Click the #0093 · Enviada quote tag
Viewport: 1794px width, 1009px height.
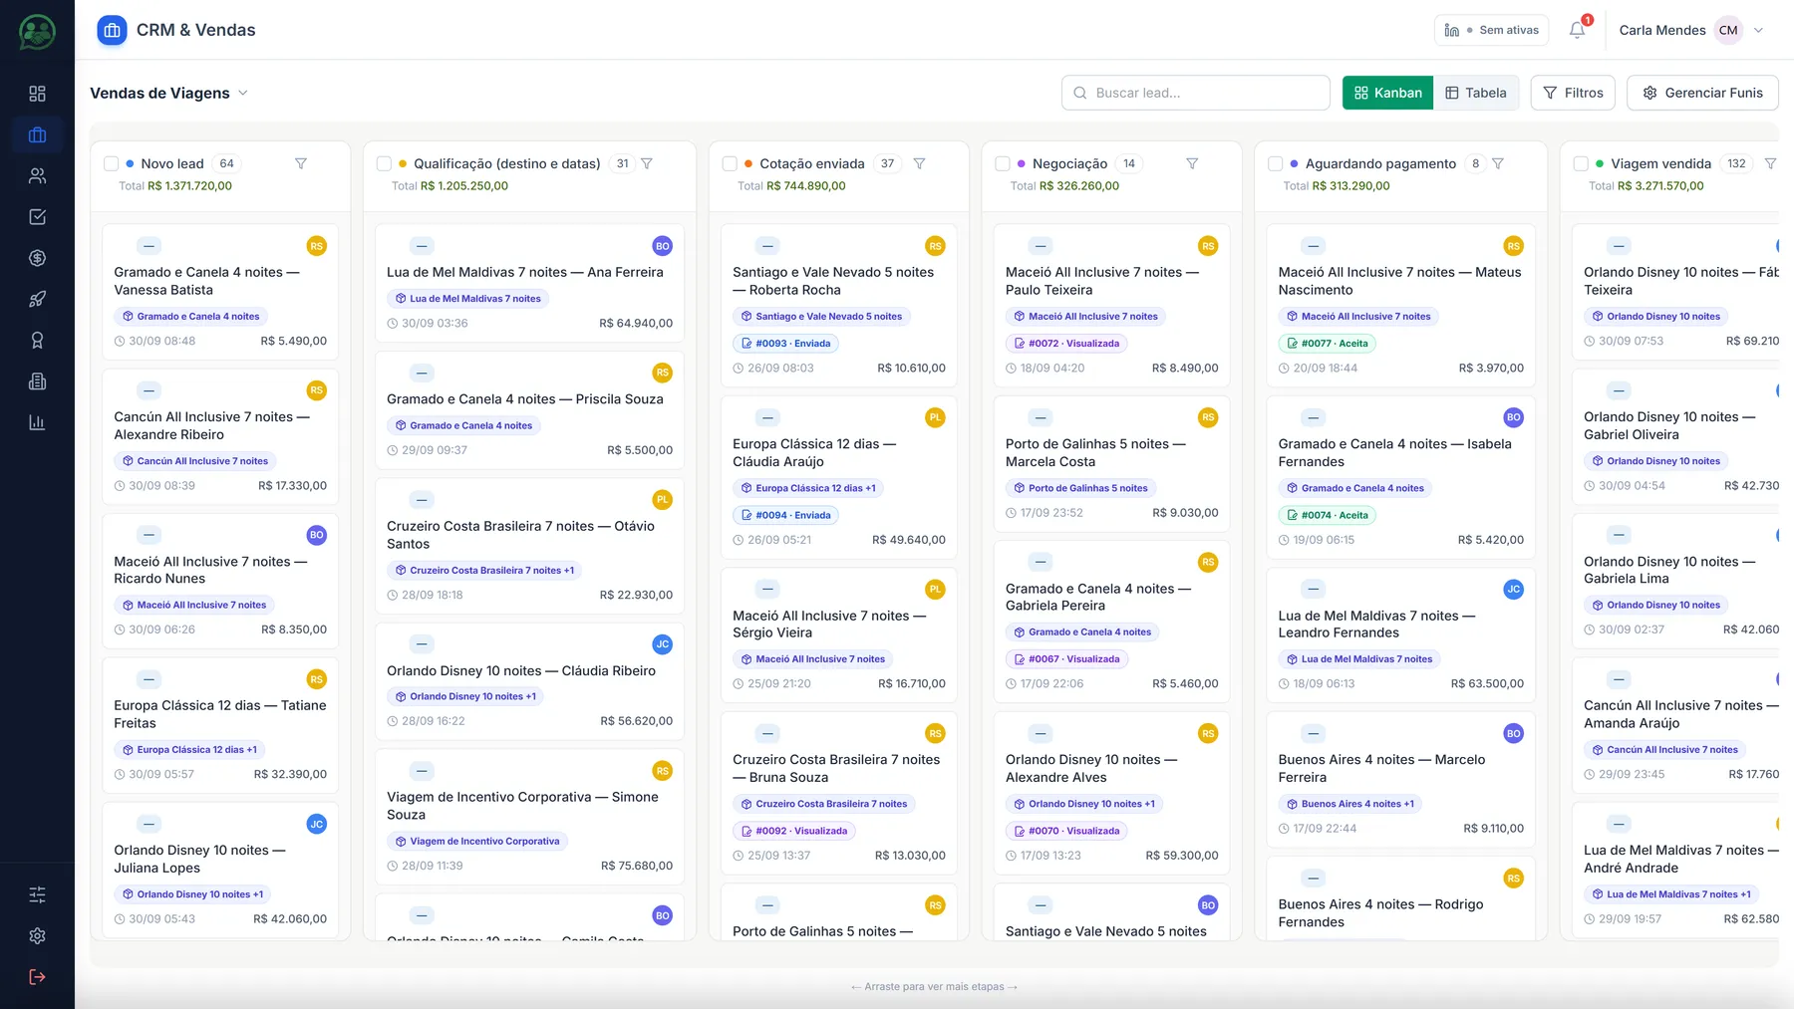[786, 344]
